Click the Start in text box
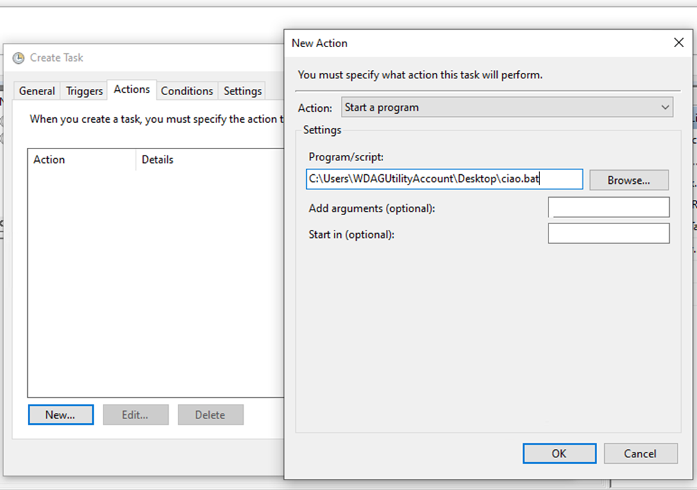Viewport: 697px width, 490px height. pyautogui.click(x=608, y=234)
